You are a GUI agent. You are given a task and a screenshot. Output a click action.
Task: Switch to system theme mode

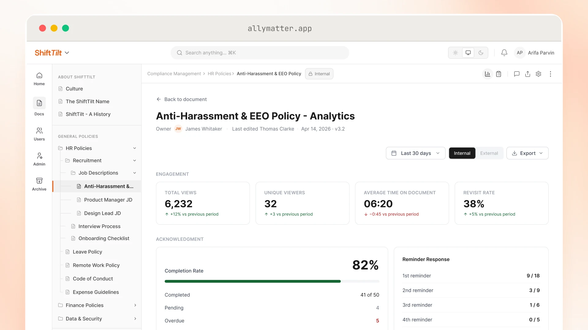click(x=468, y=53)
